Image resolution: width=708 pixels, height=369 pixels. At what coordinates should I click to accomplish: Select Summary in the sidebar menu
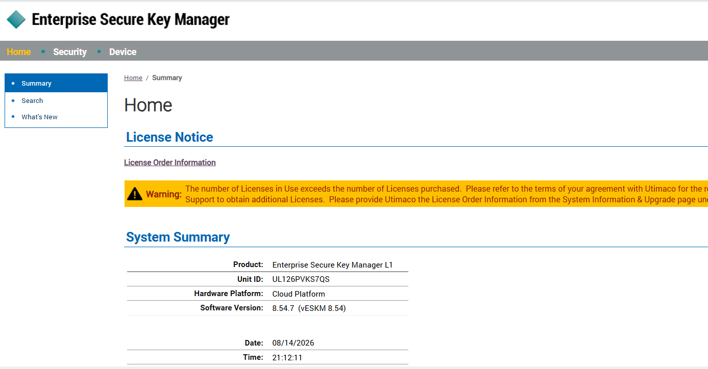pos(56,83)
